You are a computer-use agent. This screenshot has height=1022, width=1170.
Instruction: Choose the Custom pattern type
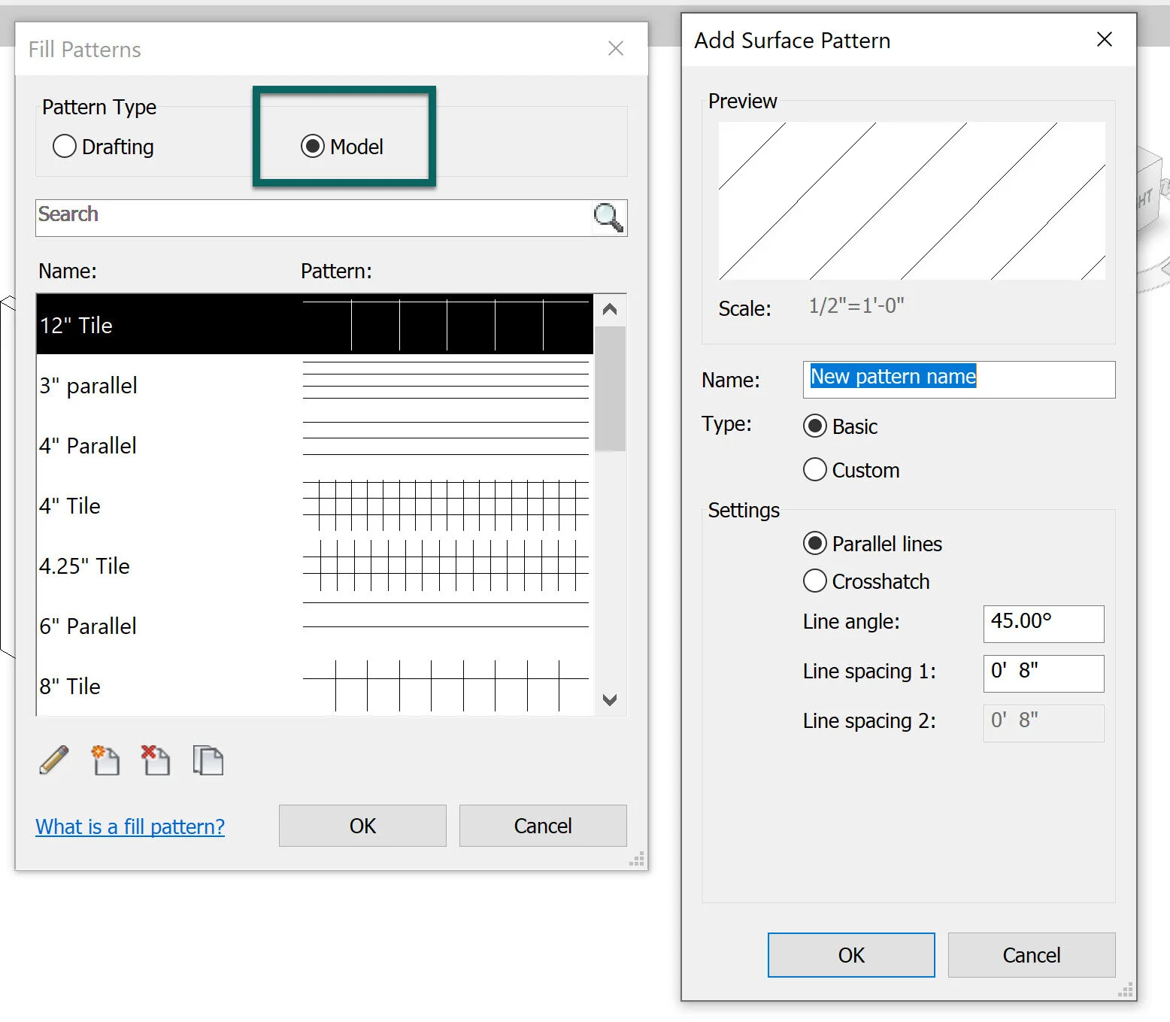point(814,469)
